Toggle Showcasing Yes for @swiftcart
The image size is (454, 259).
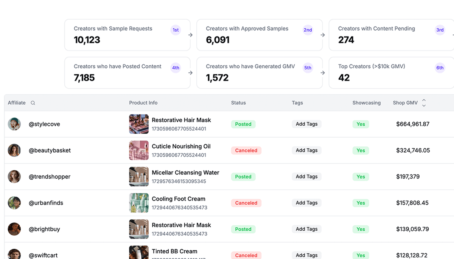click(x=361, y=255)
